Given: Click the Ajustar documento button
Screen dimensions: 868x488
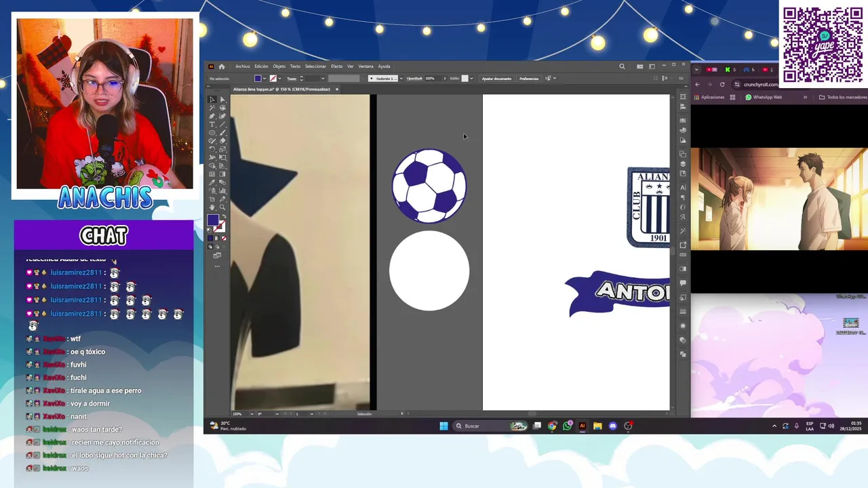Looking at the screenshot, I should tap(497, 79).
